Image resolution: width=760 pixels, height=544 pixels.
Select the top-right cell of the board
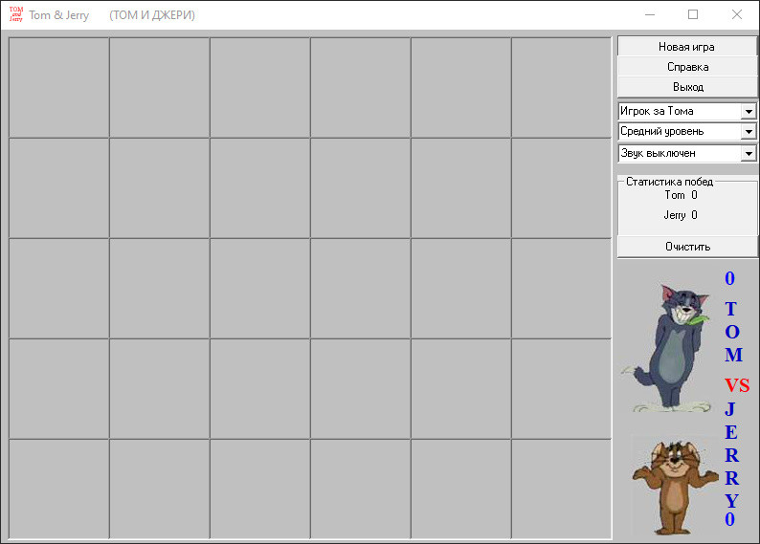[561, 88]
